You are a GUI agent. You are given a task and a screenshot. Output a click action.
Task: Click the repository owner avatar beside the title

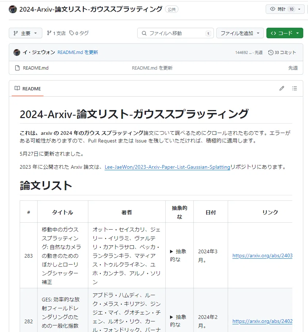13,9
